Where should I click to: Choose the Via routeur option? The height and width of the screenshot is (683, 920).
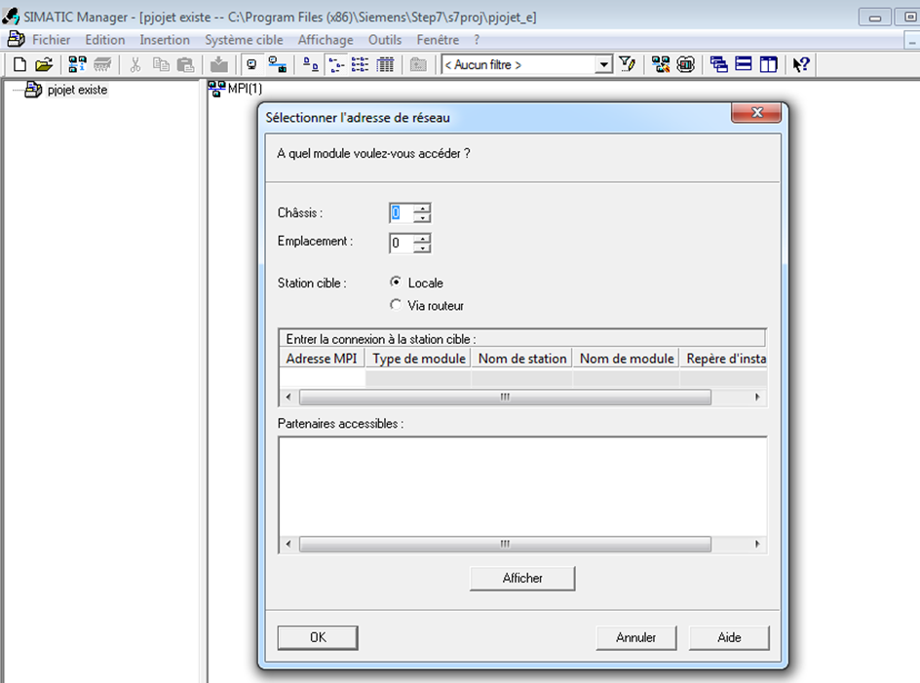coord(396,305)
